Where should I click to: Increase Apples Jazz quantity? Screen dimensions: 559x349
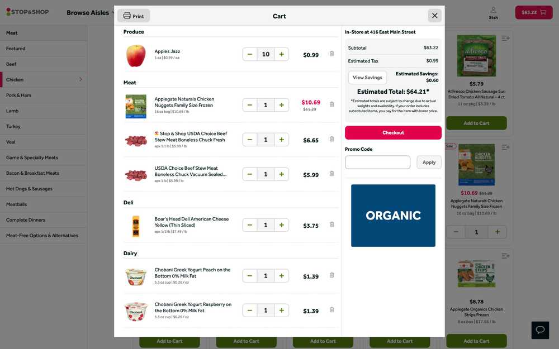tap(281, 54)
